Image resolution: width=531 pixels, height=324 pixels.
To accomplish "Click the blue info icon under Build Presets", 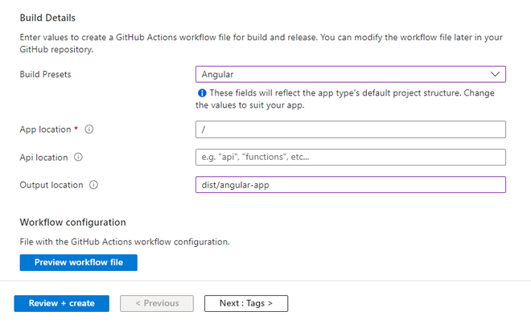I will click(x=201, y=93).
